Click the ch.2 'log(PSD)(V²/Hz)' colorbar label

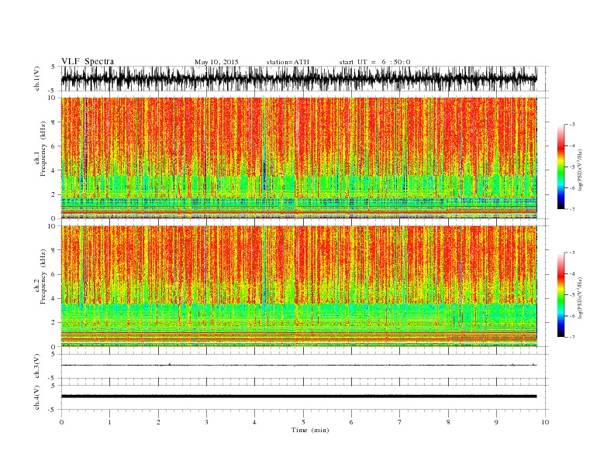tap(580, 297)
